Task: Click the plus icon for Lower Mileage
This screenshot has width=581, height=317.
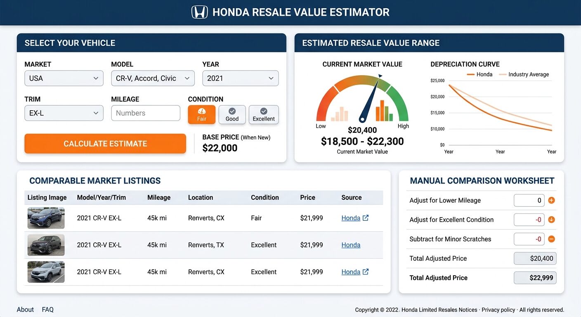Action: (551, 201)
